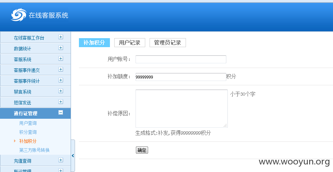Viewport: 333px width, 172px height.
Task: Collapse the sidebar with the arrow handle
Action: pos(73,155)
